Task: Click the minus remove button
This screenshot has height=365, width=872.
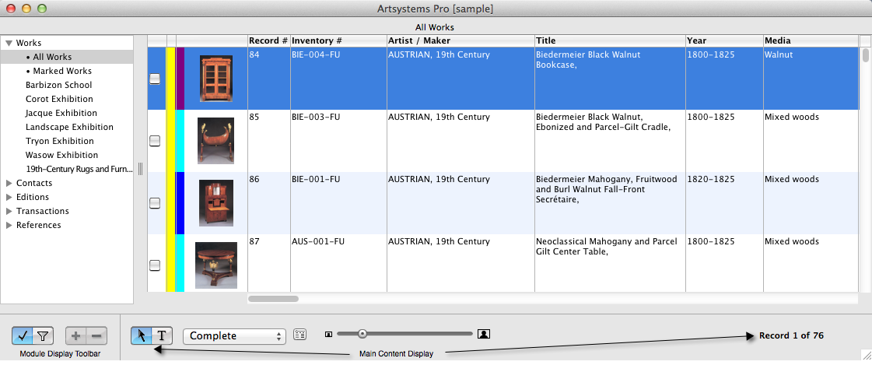Action: click(96, 336)
